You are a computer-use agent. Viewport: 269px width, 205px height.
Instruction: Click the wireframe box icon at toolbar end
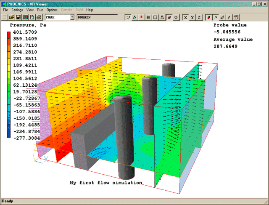(x=236, y=17)
